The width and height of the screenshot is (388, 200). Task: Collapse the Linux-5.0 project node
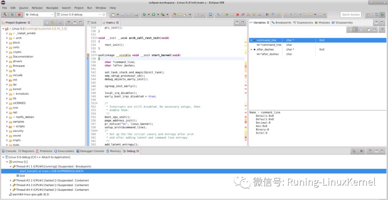pos(3,29)
